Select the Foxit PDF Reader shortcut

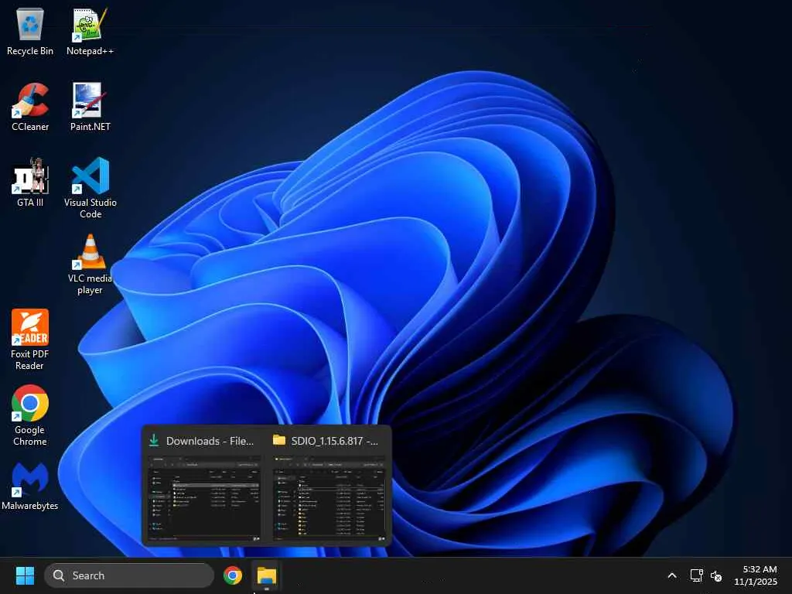click(x=30, y=340)
